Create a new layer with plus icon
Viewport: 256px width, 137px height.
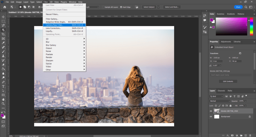(x=245, y=136)
